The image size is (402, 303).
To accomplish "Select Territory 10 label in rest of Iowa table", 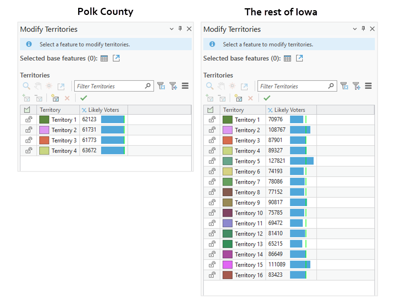I will 249,213.
